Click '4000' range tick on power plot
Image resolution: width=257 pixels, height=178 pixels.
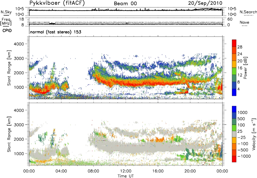pos(19,44)
